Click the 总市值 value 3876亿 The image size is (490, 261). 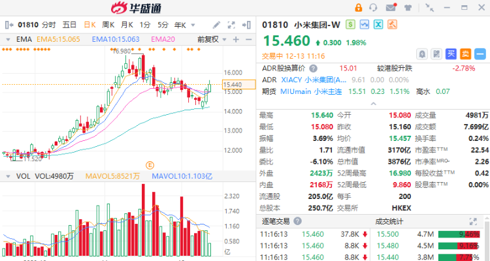399,162
